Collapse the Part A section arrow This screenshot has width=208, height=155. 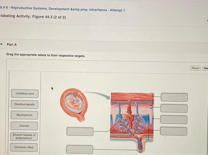click(1, 44)
